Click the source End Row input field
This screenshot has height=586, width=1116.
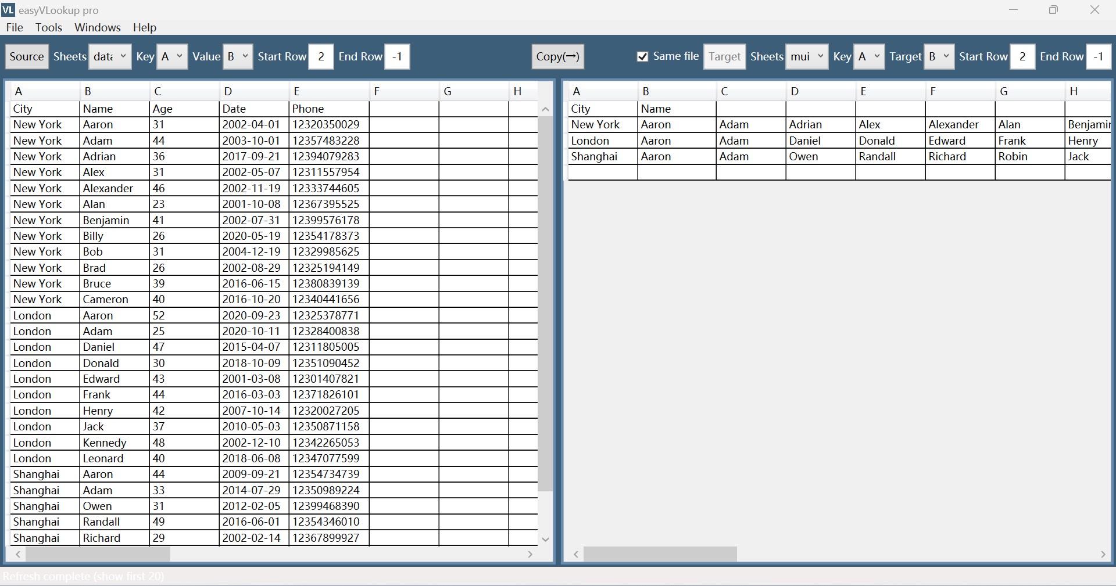click(x=398, y=56)
